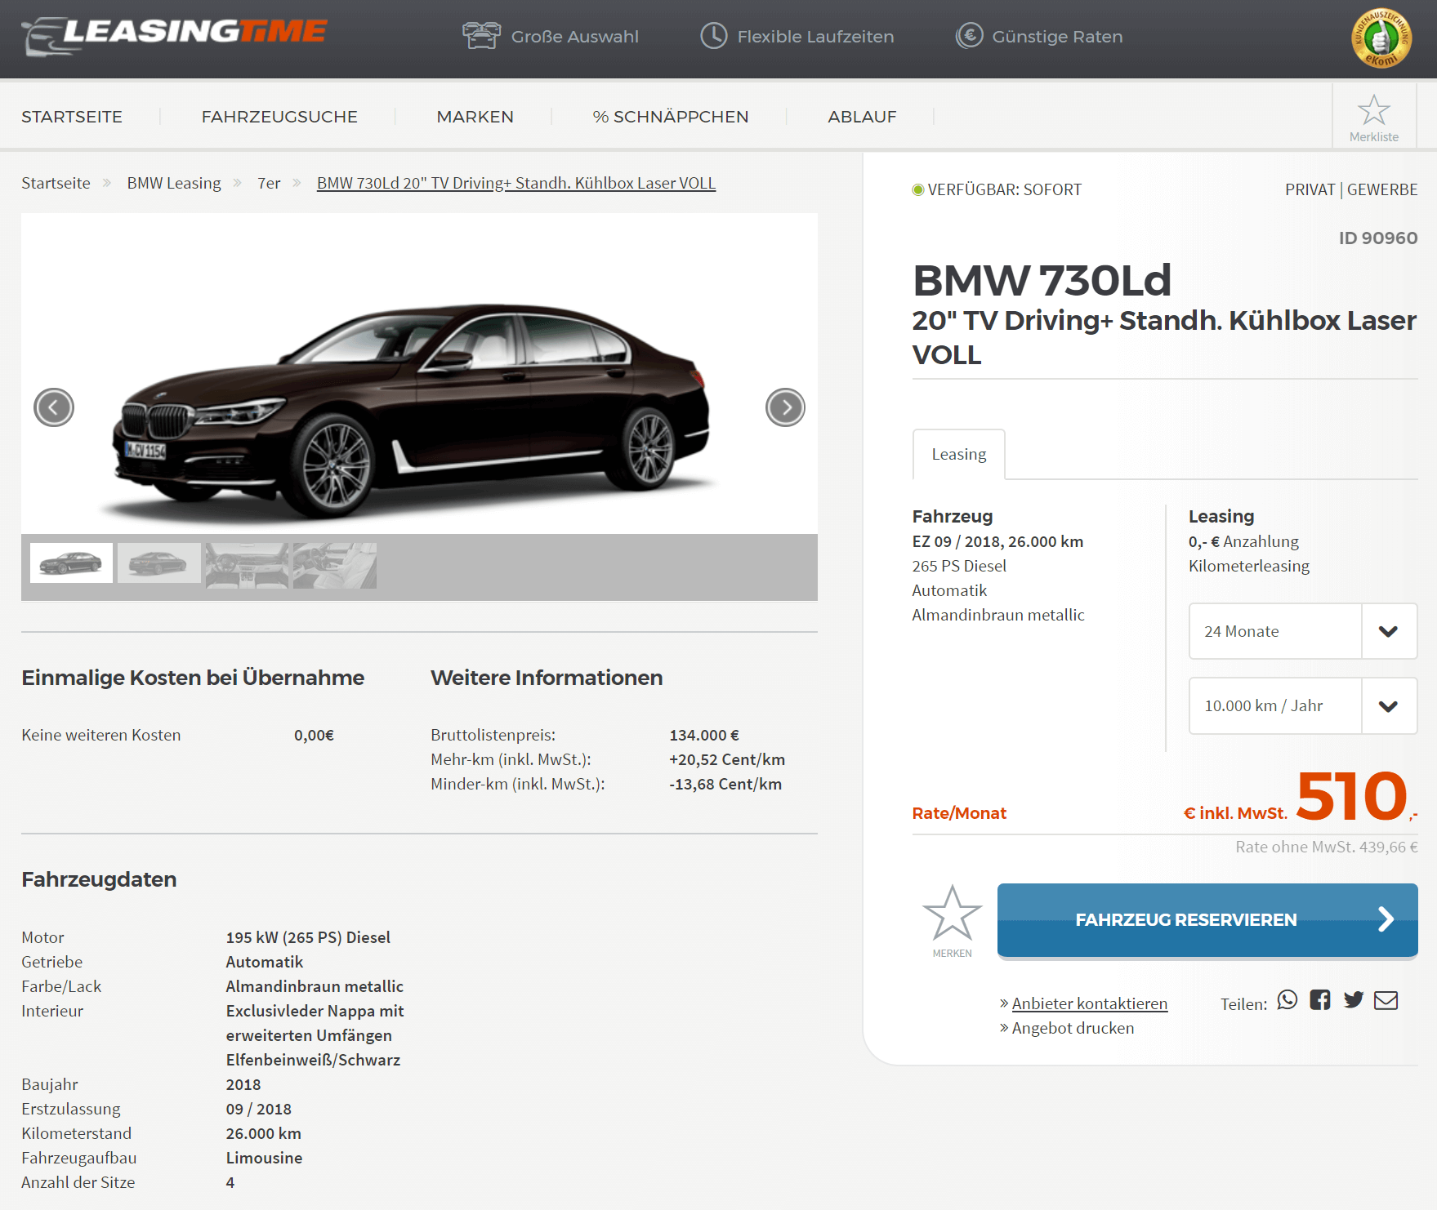This screenshot has width=1437, height=1210.
Task: Select the Leasing tab
Action: click(959, 454)
